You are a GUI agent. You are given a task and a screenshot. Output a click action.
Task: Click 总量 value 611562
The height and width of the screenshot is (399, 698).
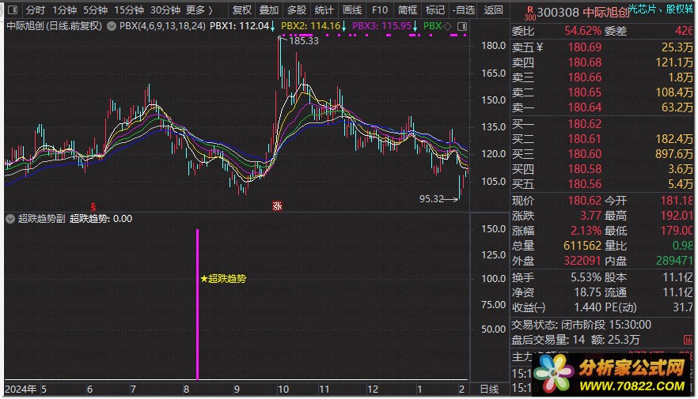click(582, 246)
